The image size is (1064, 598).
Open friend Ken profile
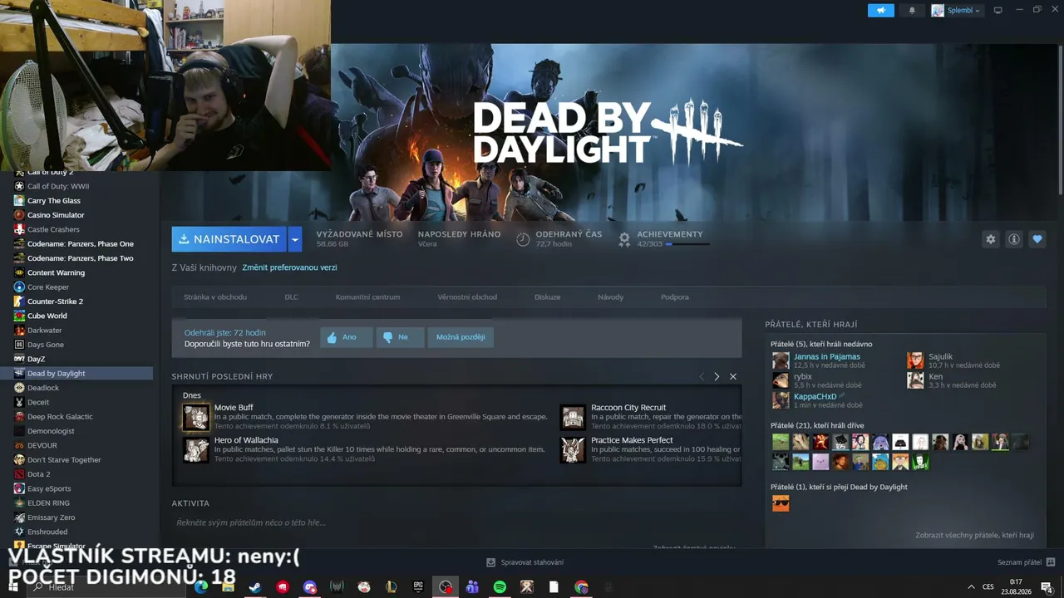pos(935,377)
